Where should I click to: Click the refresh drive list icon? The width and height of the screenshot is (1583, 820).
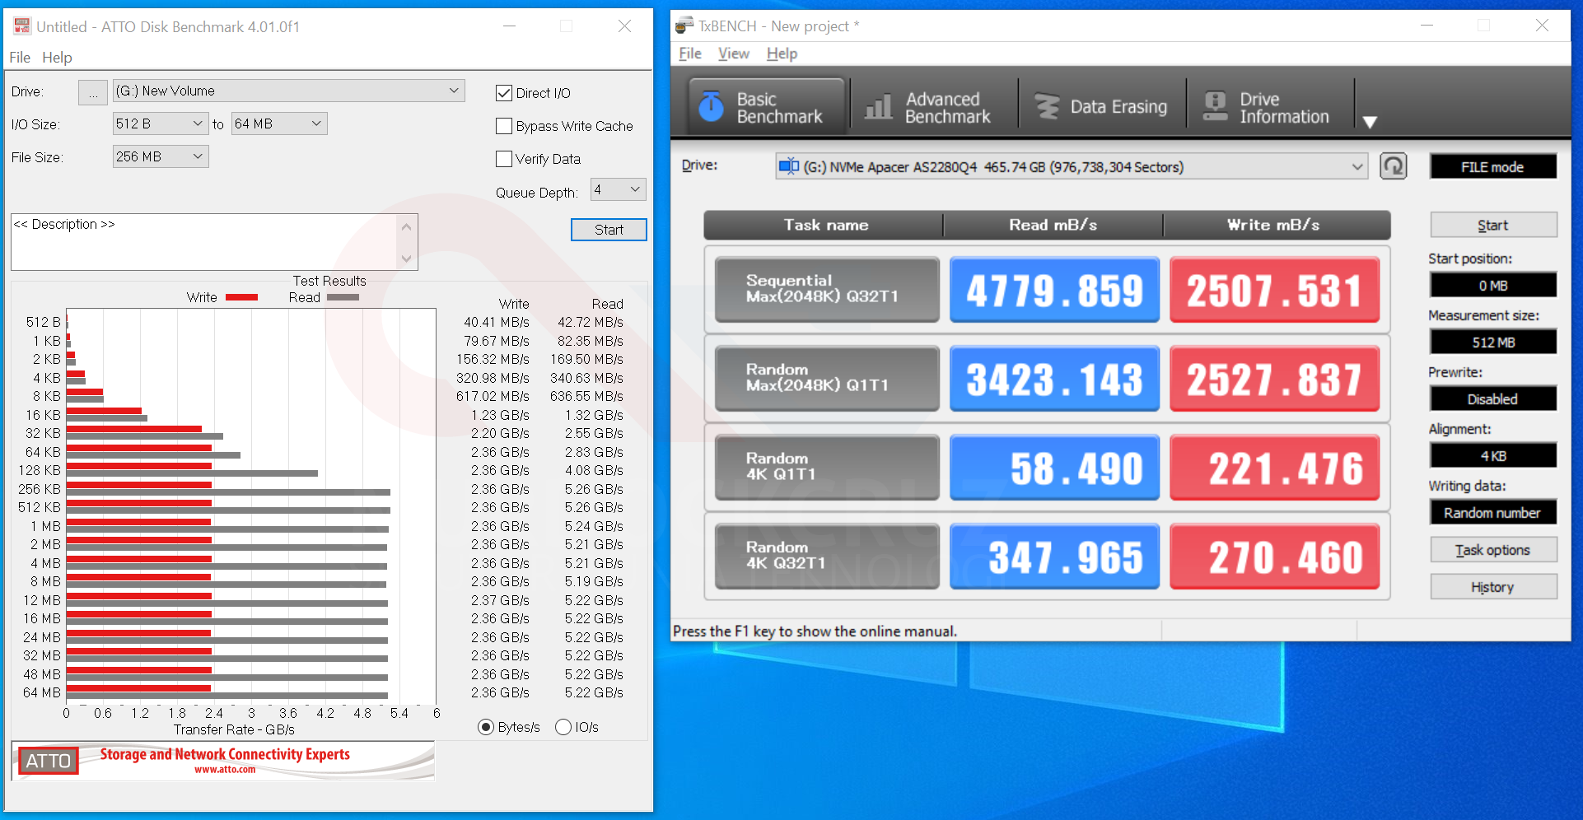tap(1393, 166)
